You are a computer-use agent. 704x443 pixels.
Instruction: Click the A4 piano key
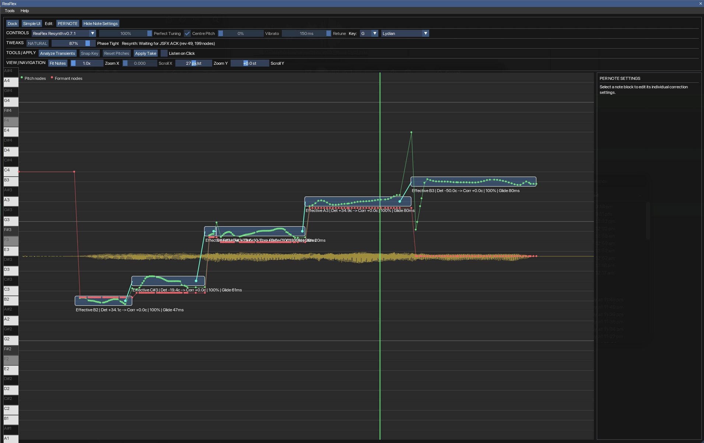tap(11, 82)
